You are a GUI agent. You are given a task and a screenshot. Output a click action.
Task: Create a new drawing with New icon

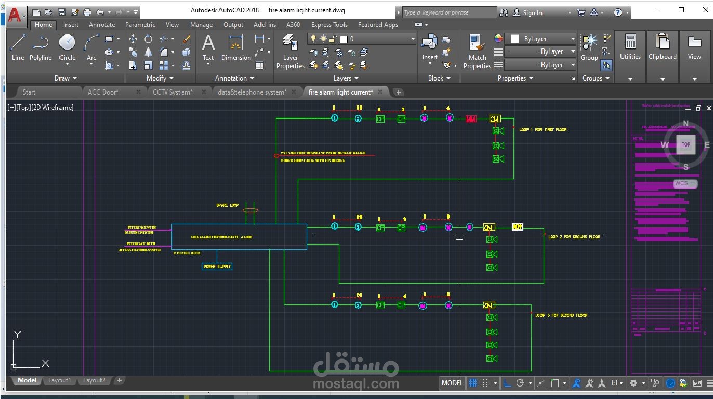(36, 12)
